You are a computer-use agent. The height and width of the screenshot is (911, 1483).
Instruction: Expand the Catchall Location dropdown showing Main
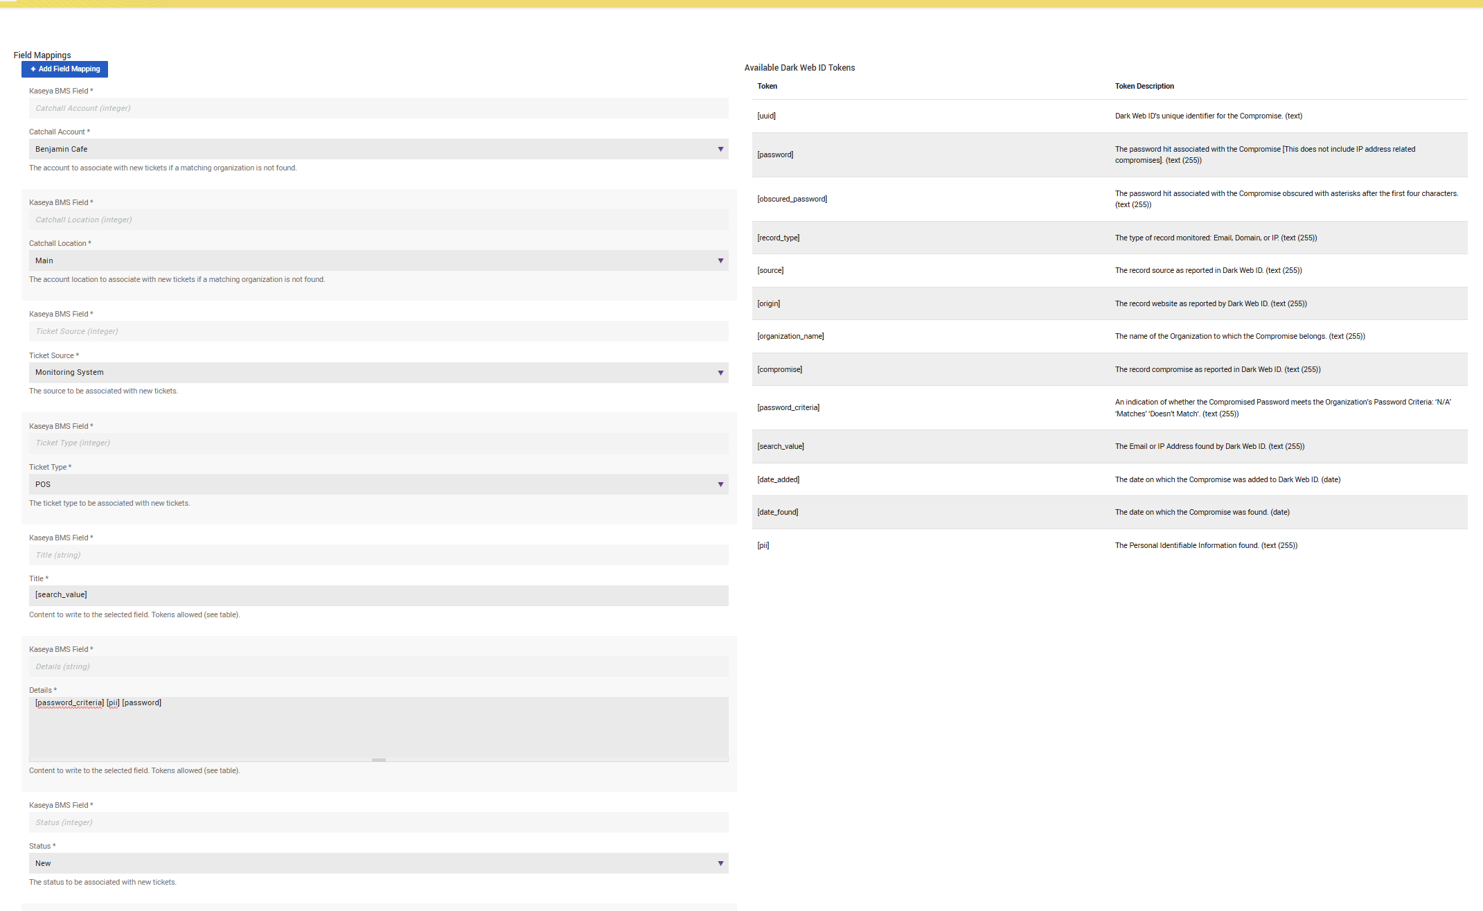(x=378, y=260)
